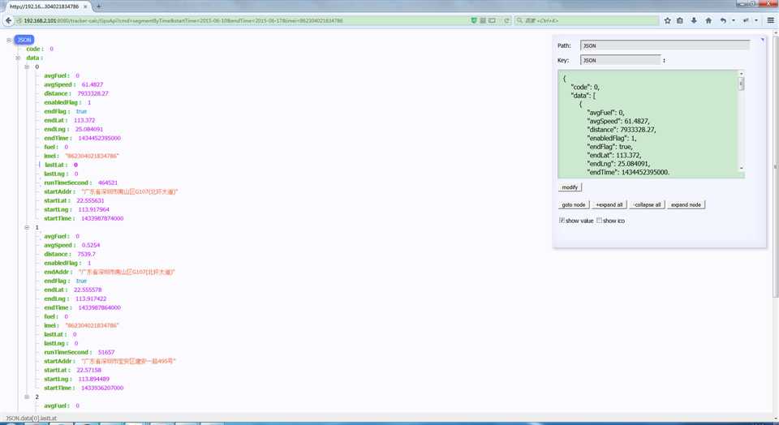Screen dimensions: 779x425
Task: Collapse the root JSON node
Action: (9, 40)
